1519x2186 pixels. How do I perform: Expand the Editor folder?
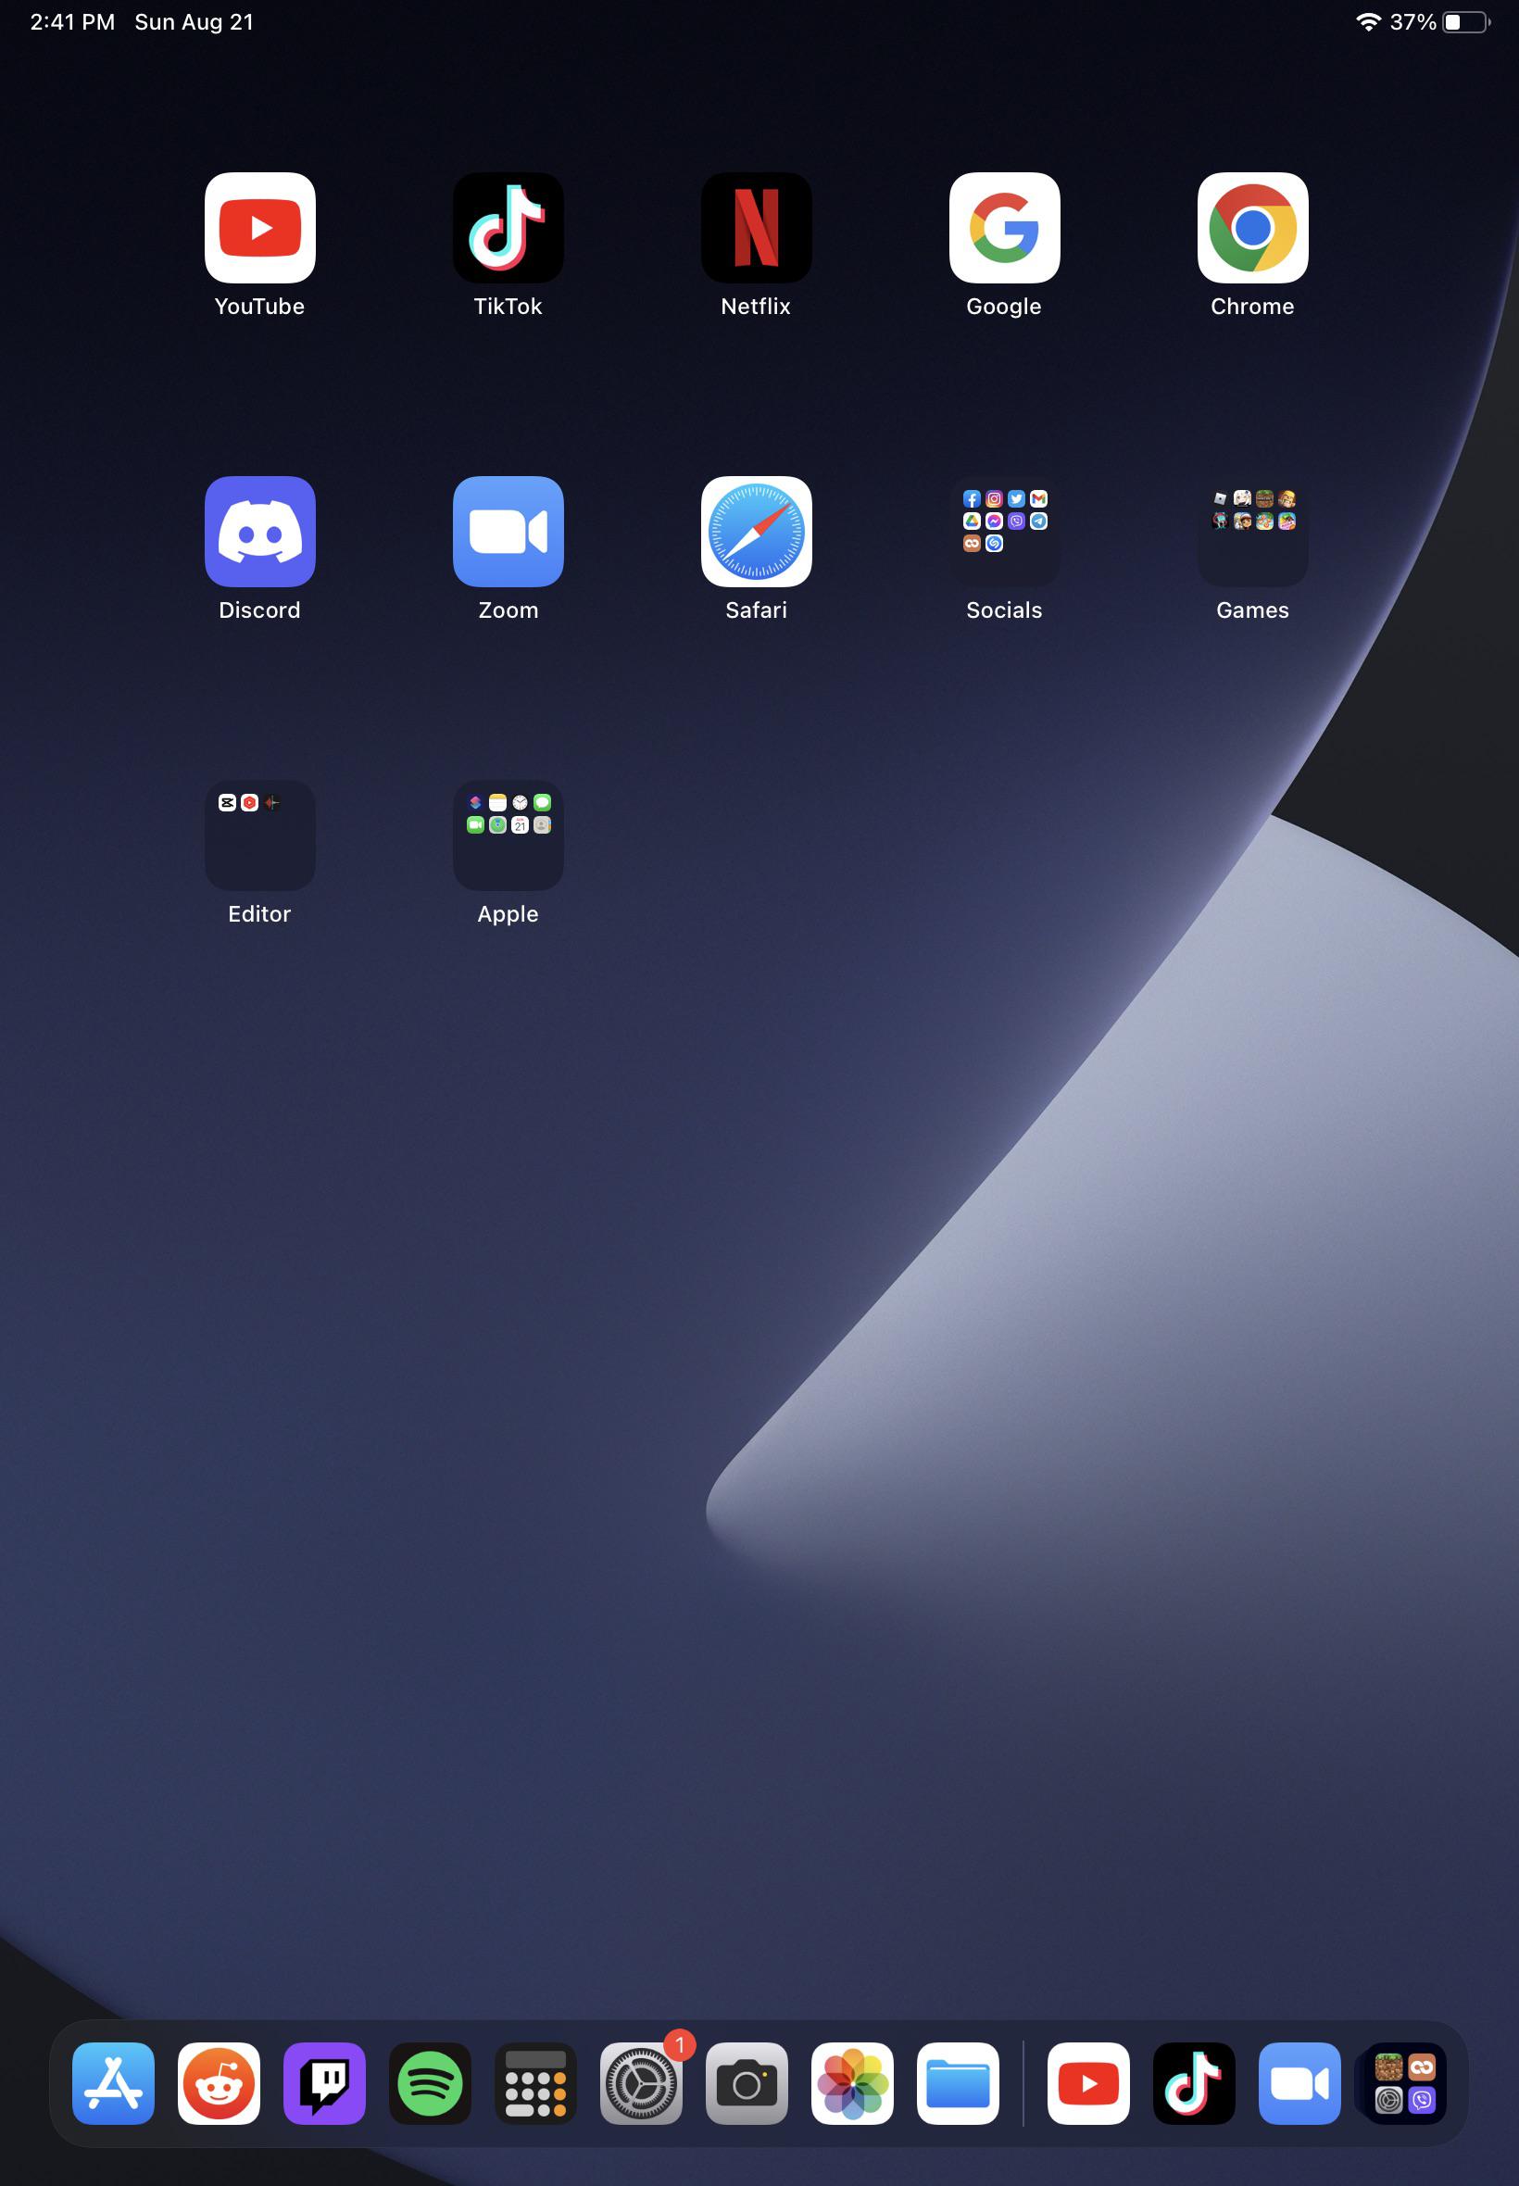coord(260,835)
